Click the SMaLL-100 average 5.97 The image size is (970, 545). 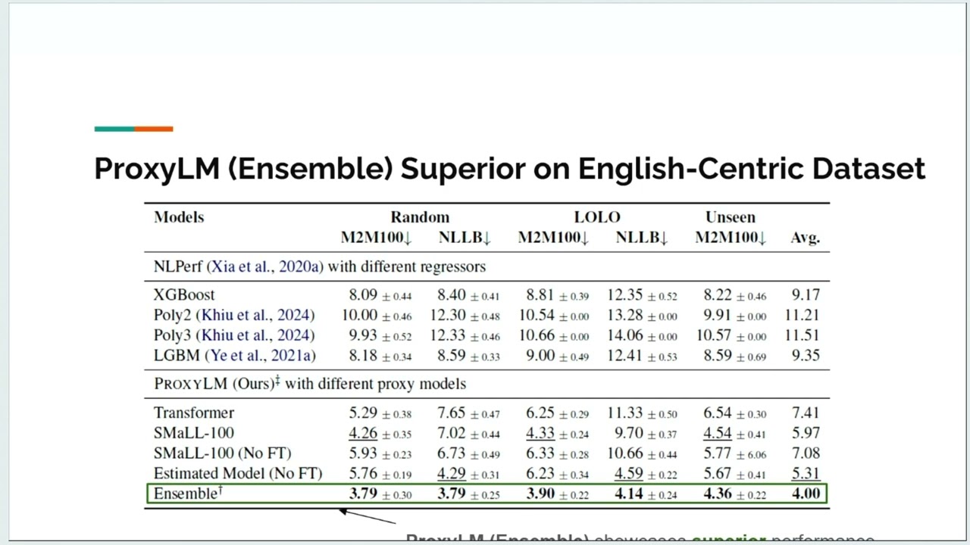click(806, 433)
